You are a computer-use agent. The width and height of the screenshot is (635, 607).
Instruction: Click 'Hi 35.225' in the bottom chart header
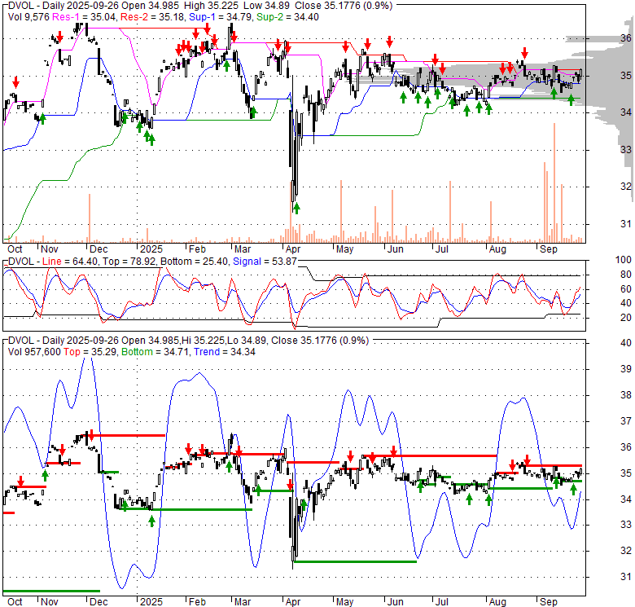pos(204,341)
